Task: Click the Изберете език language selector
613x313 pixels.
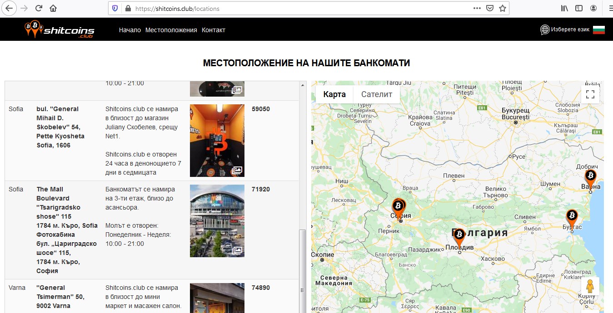Action: (x=570, y=29)
